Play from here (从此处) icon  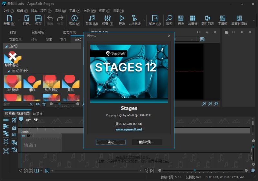point(134,18)
